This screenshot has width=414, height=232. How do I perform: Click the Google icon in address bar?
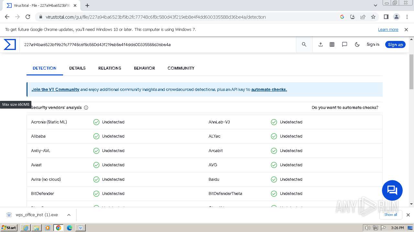pyautogui.click(x=342, y=17)
